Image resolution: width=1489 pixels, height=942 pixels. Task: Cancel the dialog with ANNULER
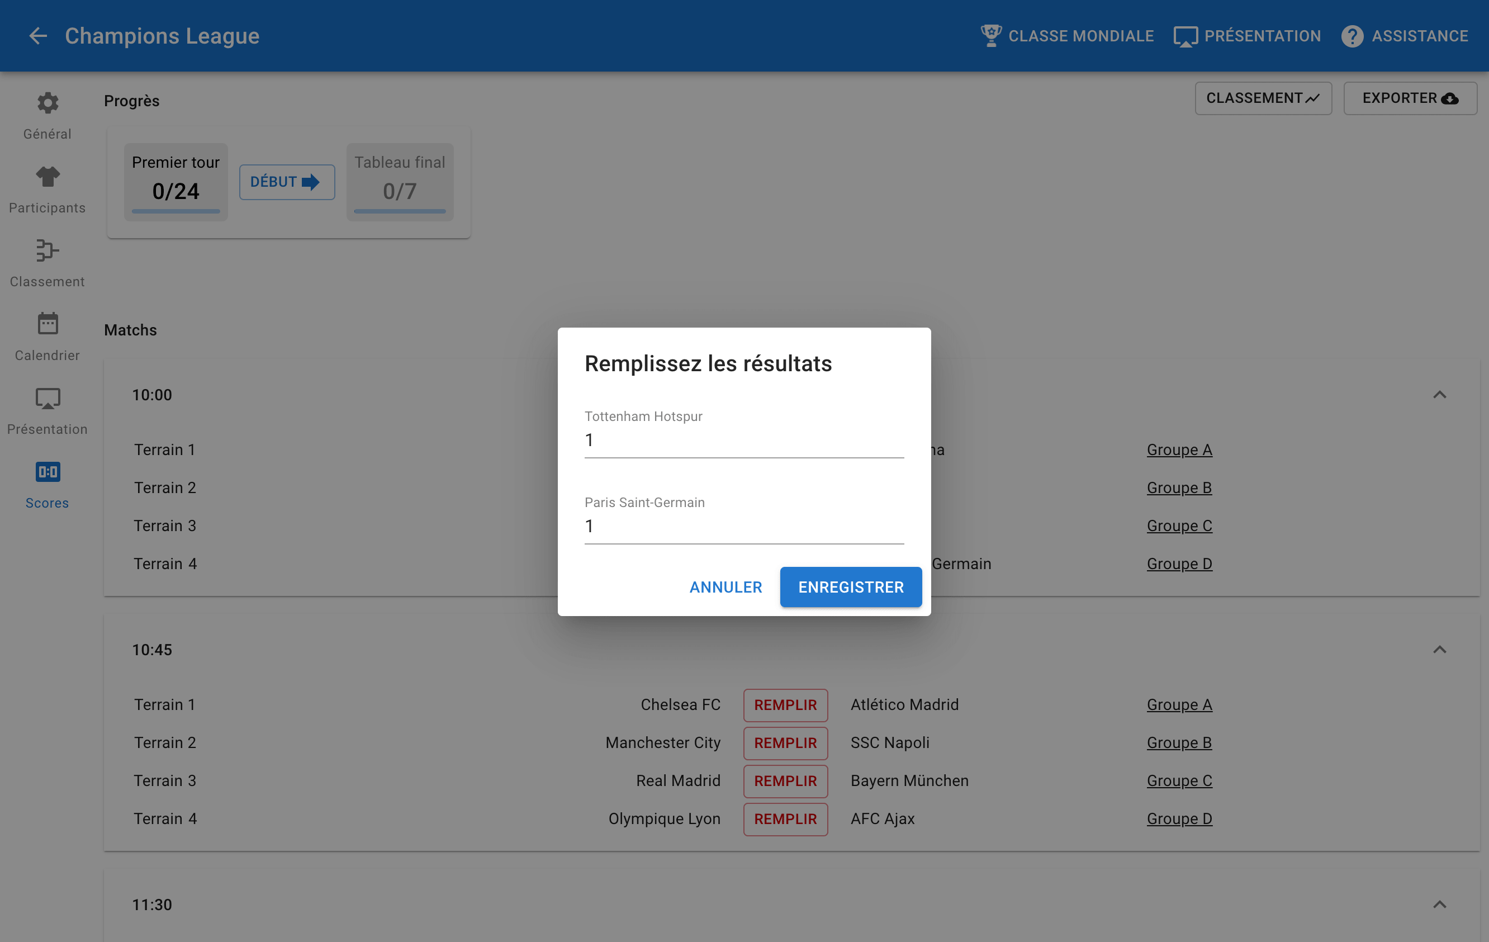(725, 586)
